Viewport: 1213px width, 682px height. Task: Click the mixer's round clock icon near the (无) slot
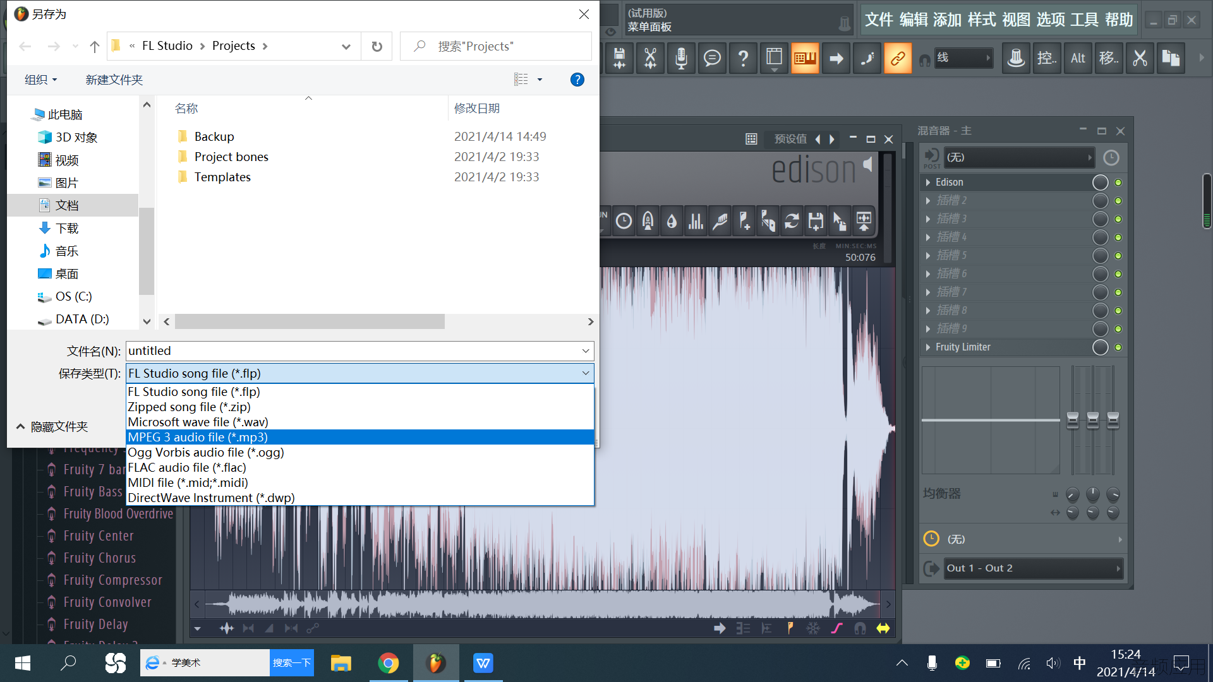[1111, 158]
